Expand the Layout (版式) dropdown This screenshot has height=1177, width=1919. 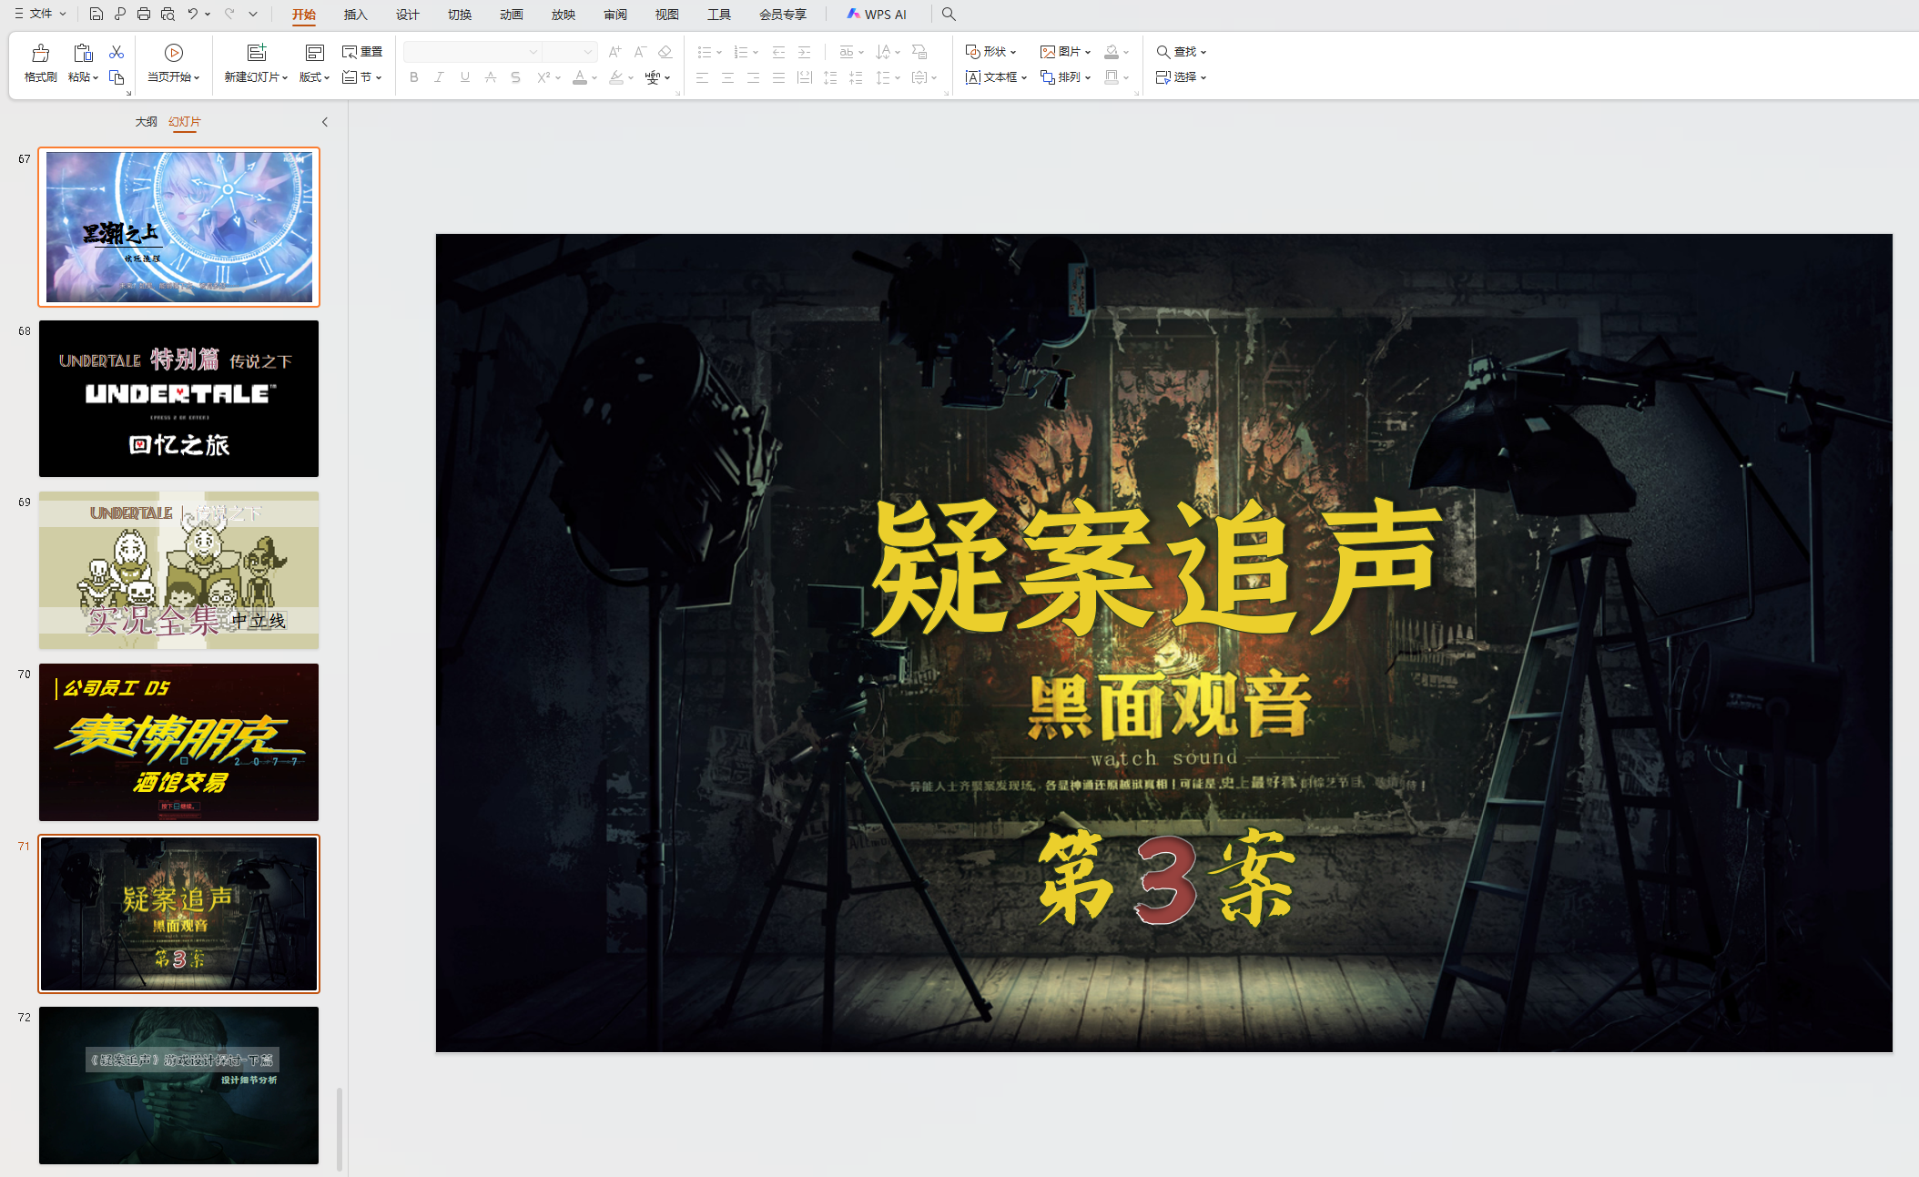point(314,77)
